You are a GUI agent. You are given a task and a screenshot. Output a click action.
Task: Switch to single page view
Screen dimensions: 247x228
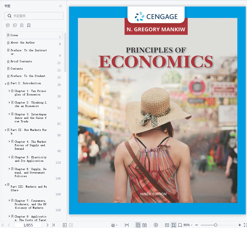click(138, 225)
